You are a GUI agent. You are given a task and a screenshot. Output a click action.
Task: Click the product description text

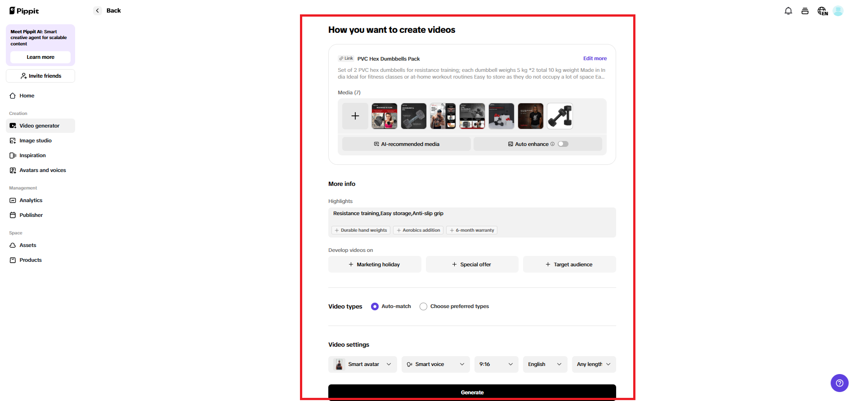472,74
